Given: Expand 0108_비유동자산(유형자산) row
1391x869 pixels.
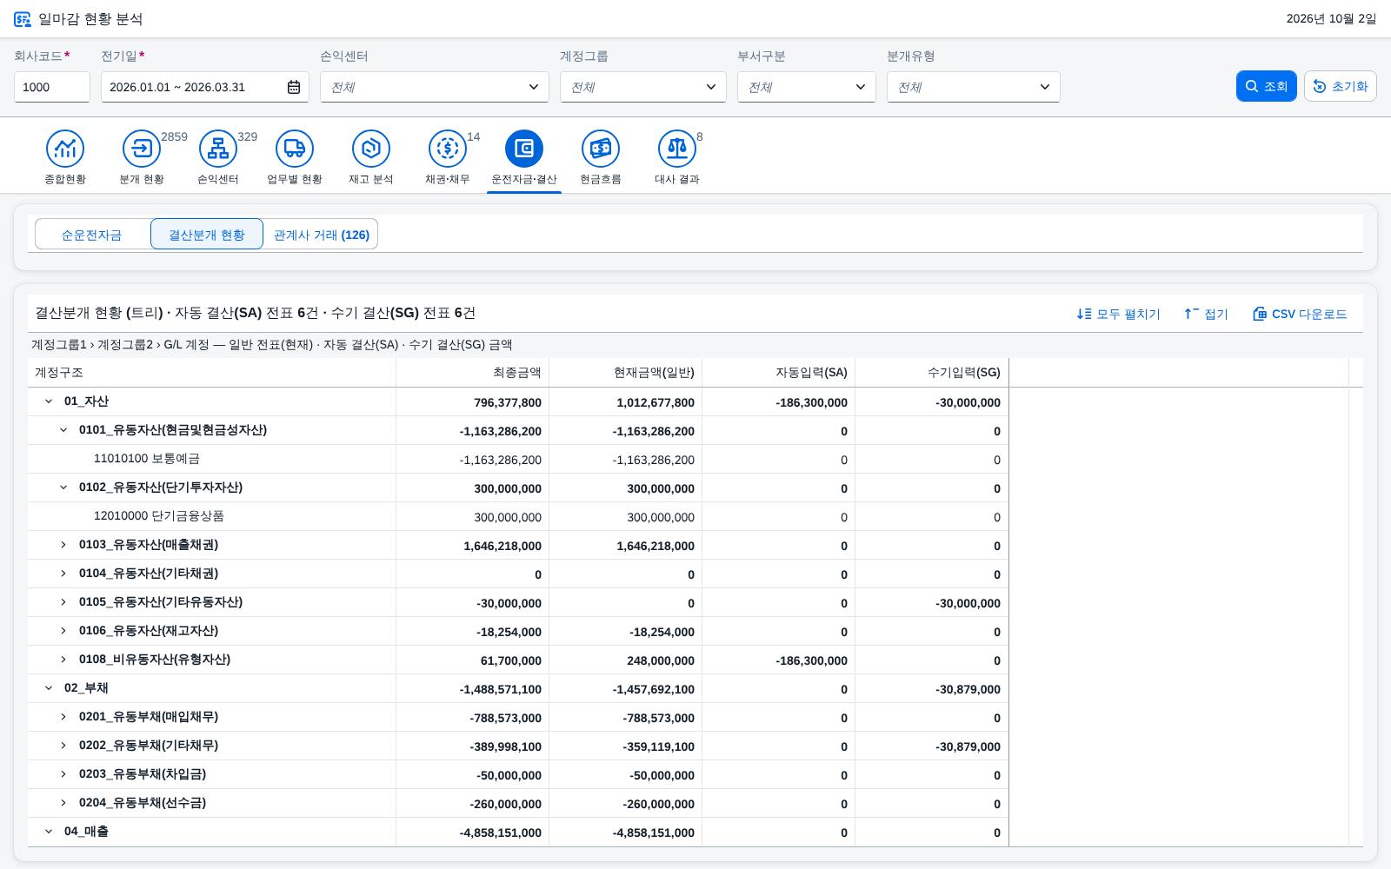Looking at the screenshot, I should 63,660.
